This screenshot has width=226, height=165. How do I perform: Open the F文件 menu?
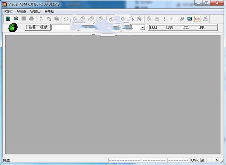tap(9, 12)
